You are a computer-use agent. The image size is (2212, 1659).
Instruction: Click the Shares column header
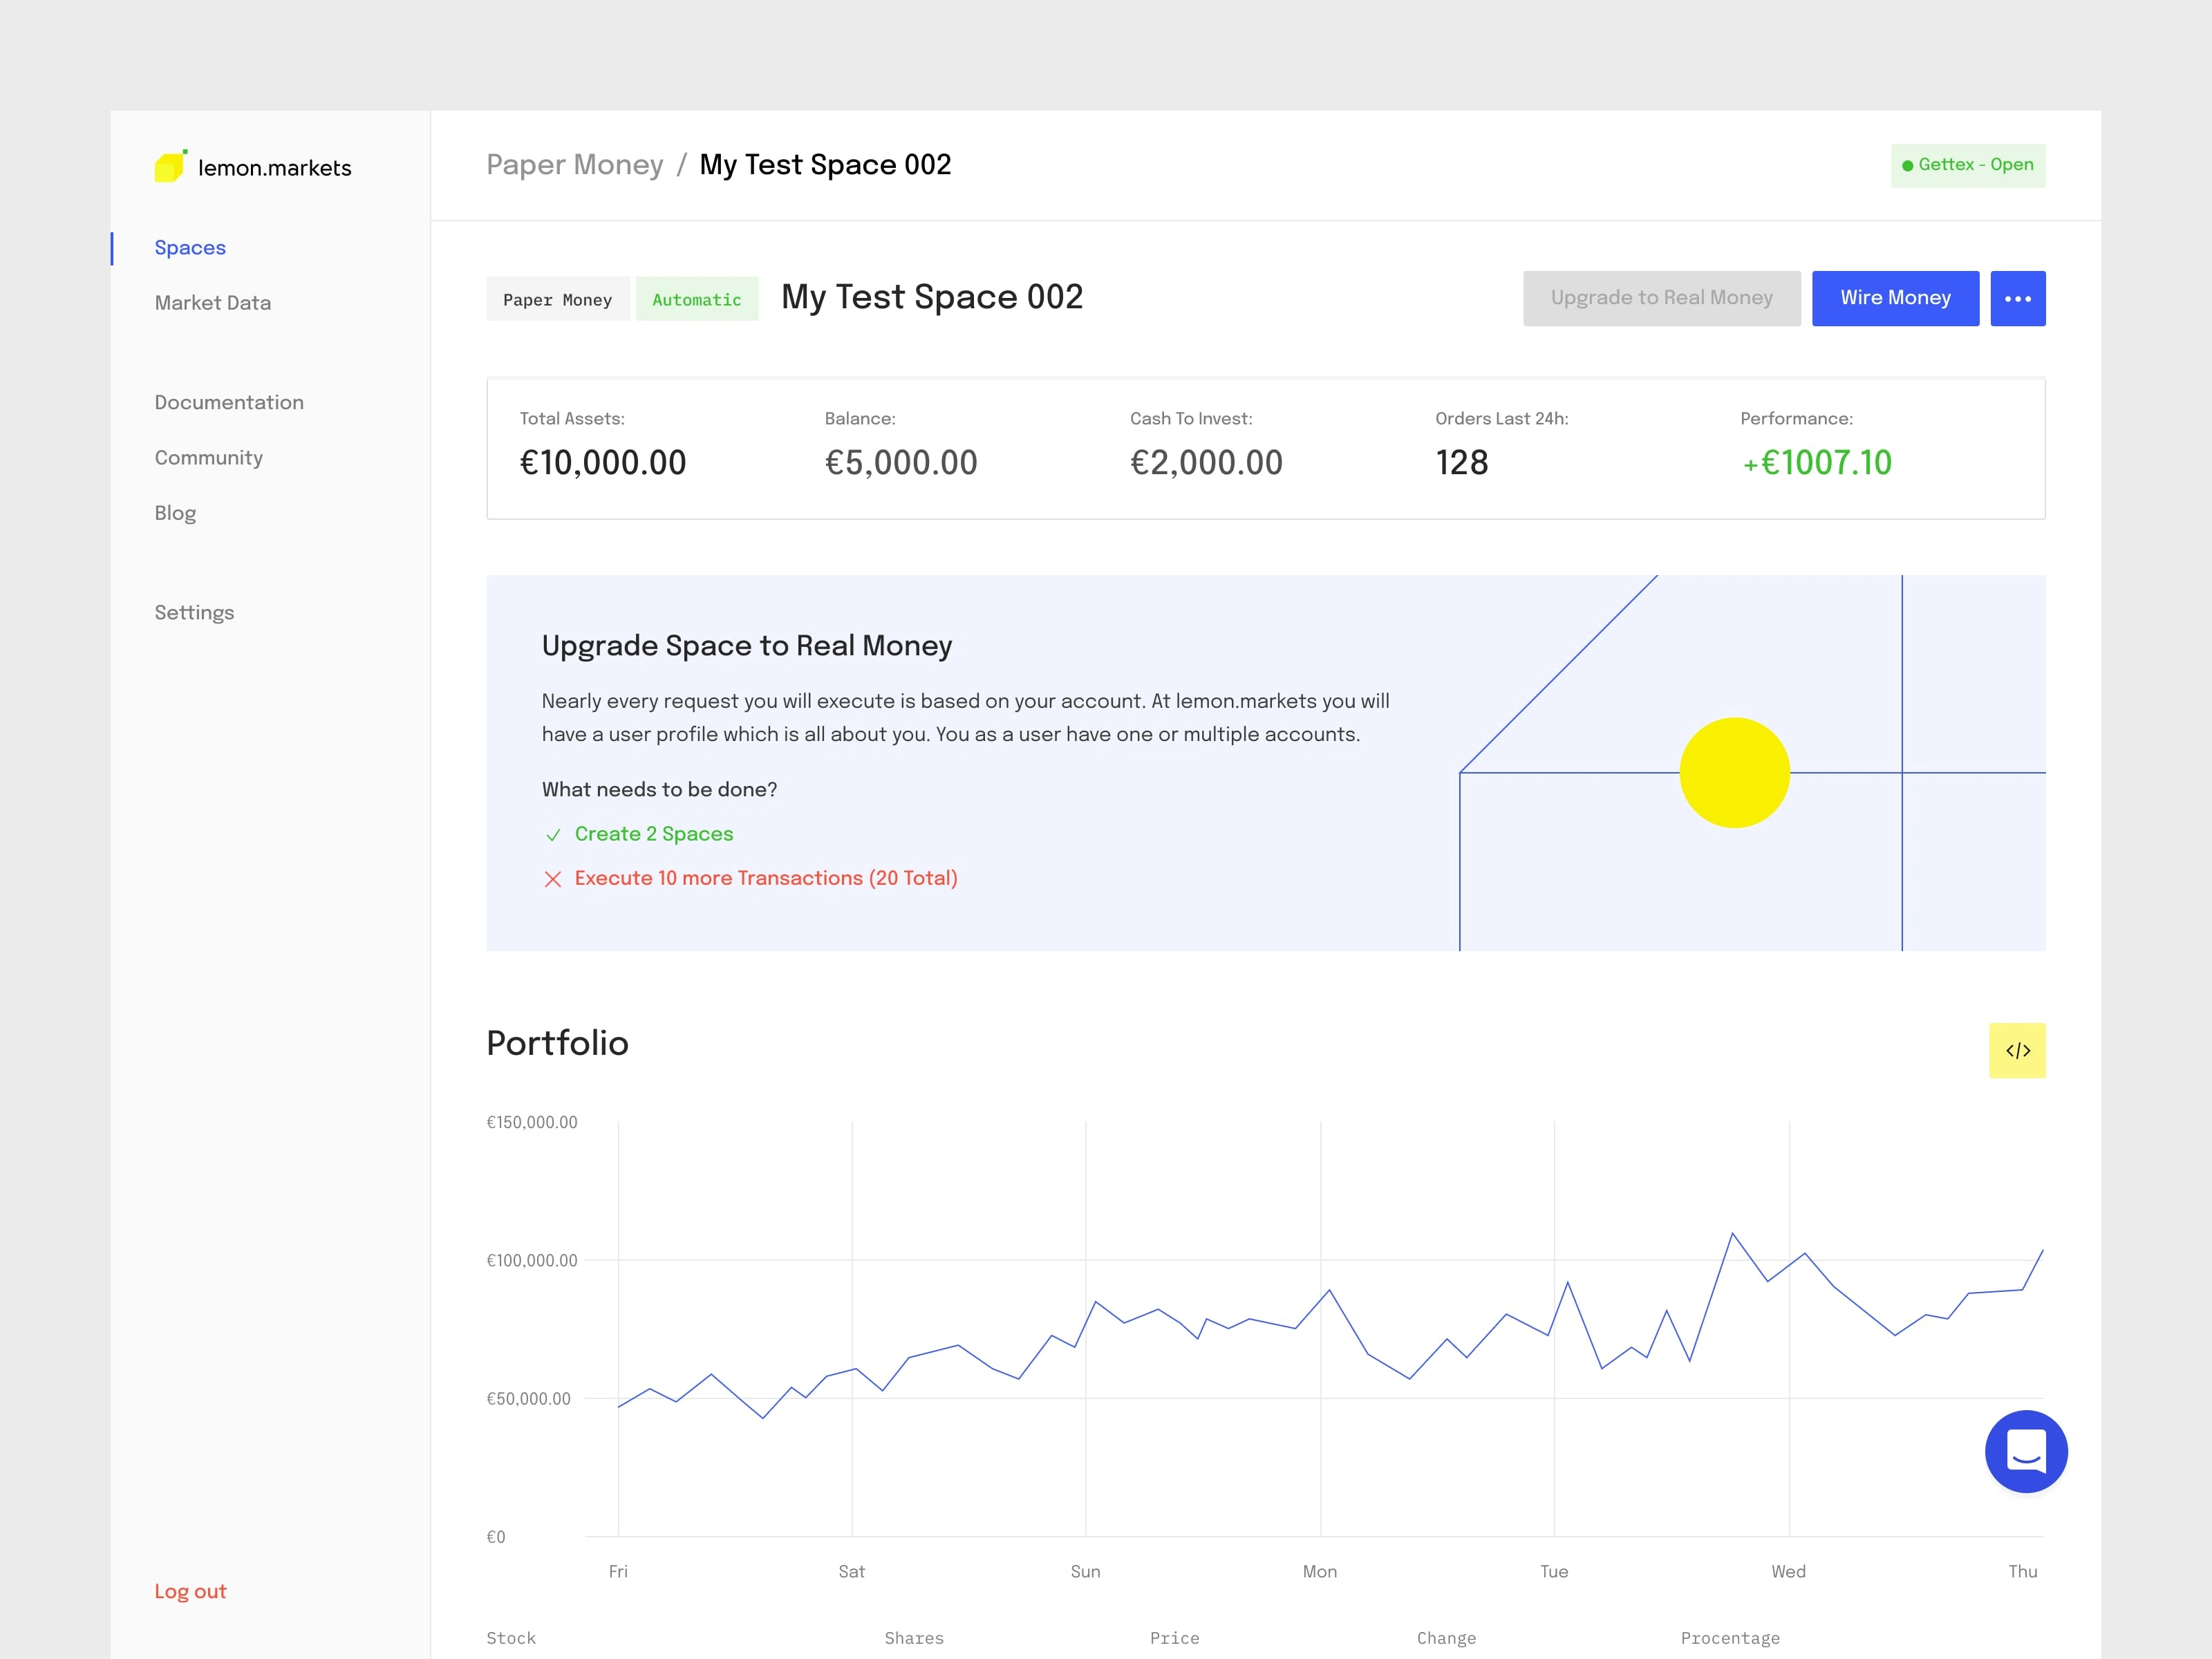coord(914,1638)
